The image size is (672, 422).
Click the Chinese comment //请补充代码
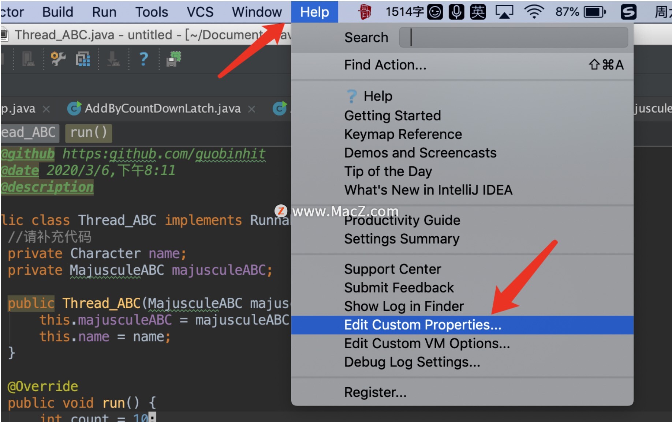(49, 237)
